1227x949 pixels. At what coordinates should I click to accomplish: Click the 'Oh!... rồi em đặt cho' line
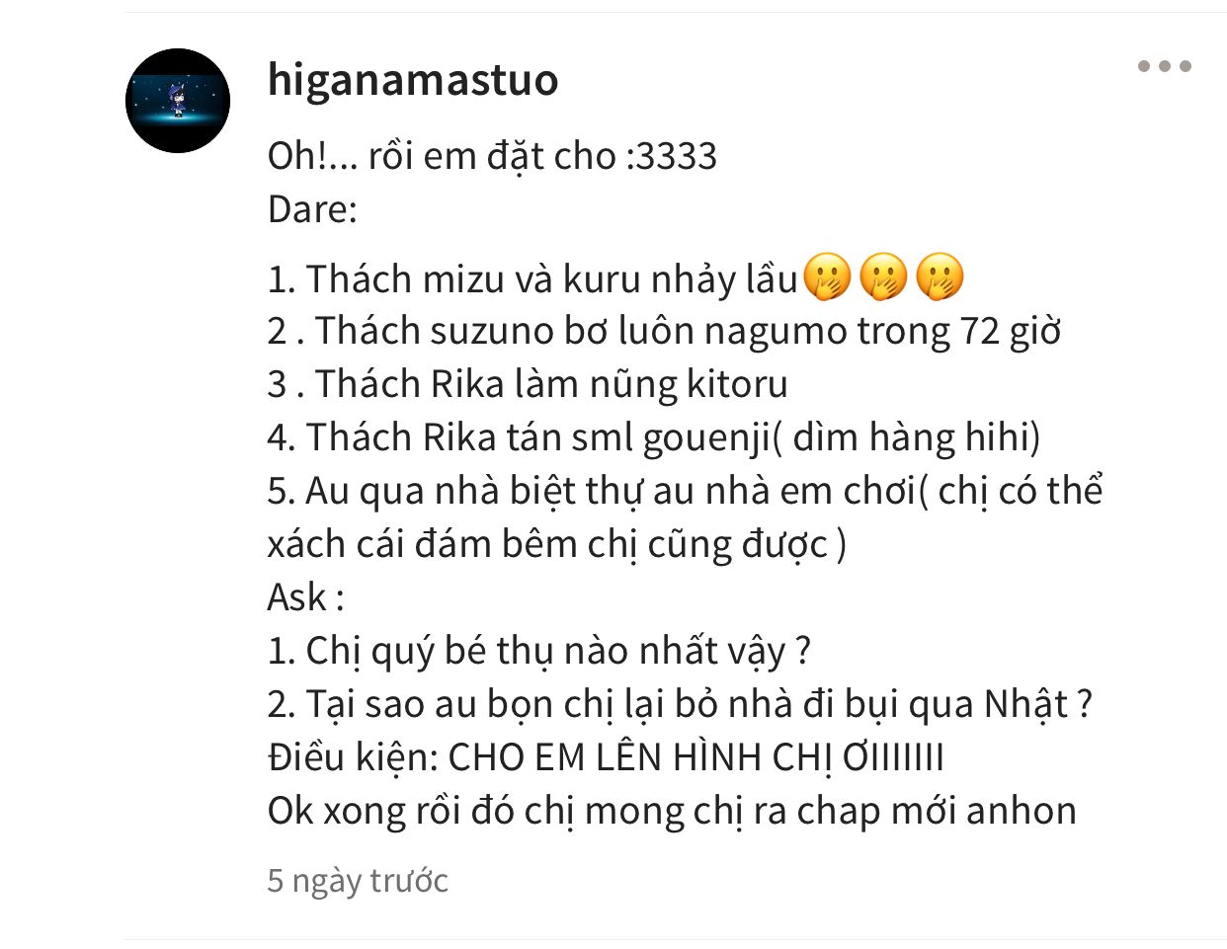(492, 155)
